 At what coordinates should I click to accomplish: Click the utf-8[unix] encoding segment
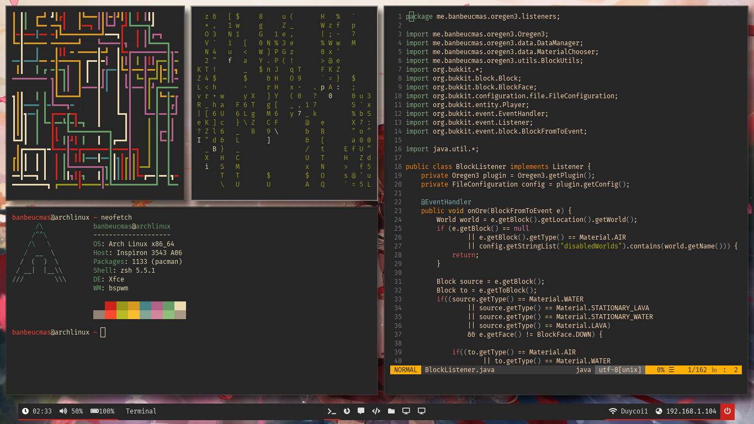620,370
